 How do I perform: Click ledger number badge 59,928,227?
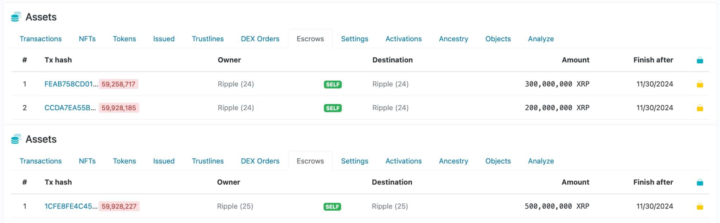[x=119, y=206]
